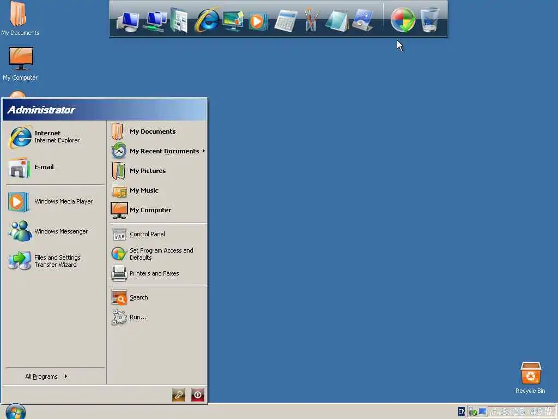Click the red Turn Off Computer button

coord(198,395)
